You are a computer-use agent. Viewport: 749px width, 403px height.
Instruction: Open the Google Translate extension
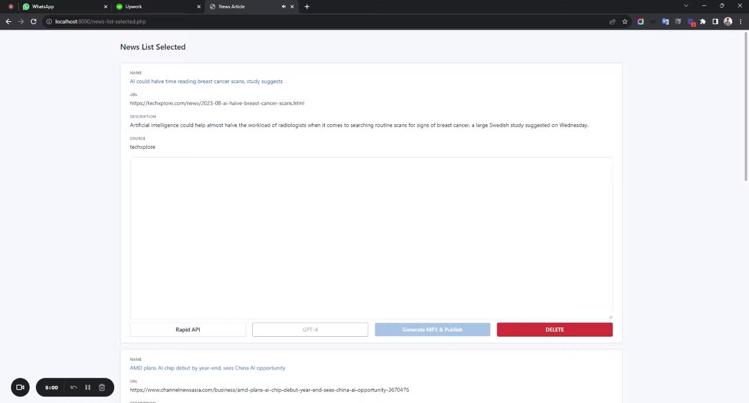(x=665, y=22)
